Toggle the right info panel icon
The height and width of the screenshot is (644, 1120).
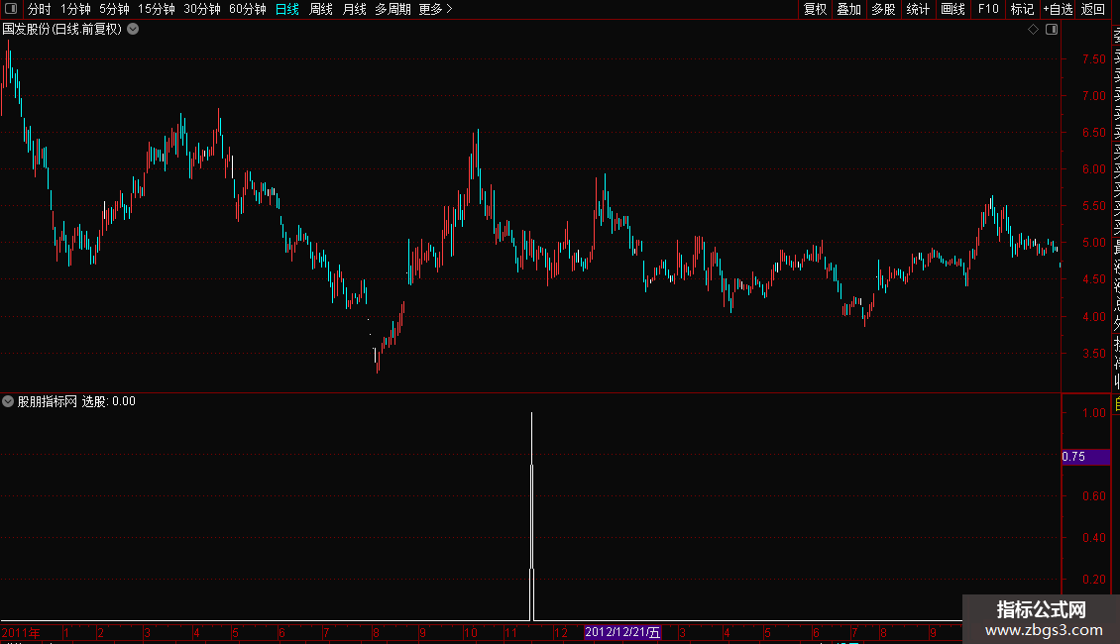click(x=1052, y=30)
